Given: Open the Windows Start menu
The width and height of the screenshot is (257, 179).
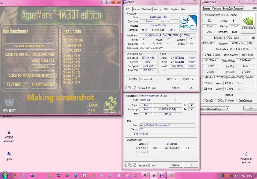Looking at the screenshot, I should [5, 175].
